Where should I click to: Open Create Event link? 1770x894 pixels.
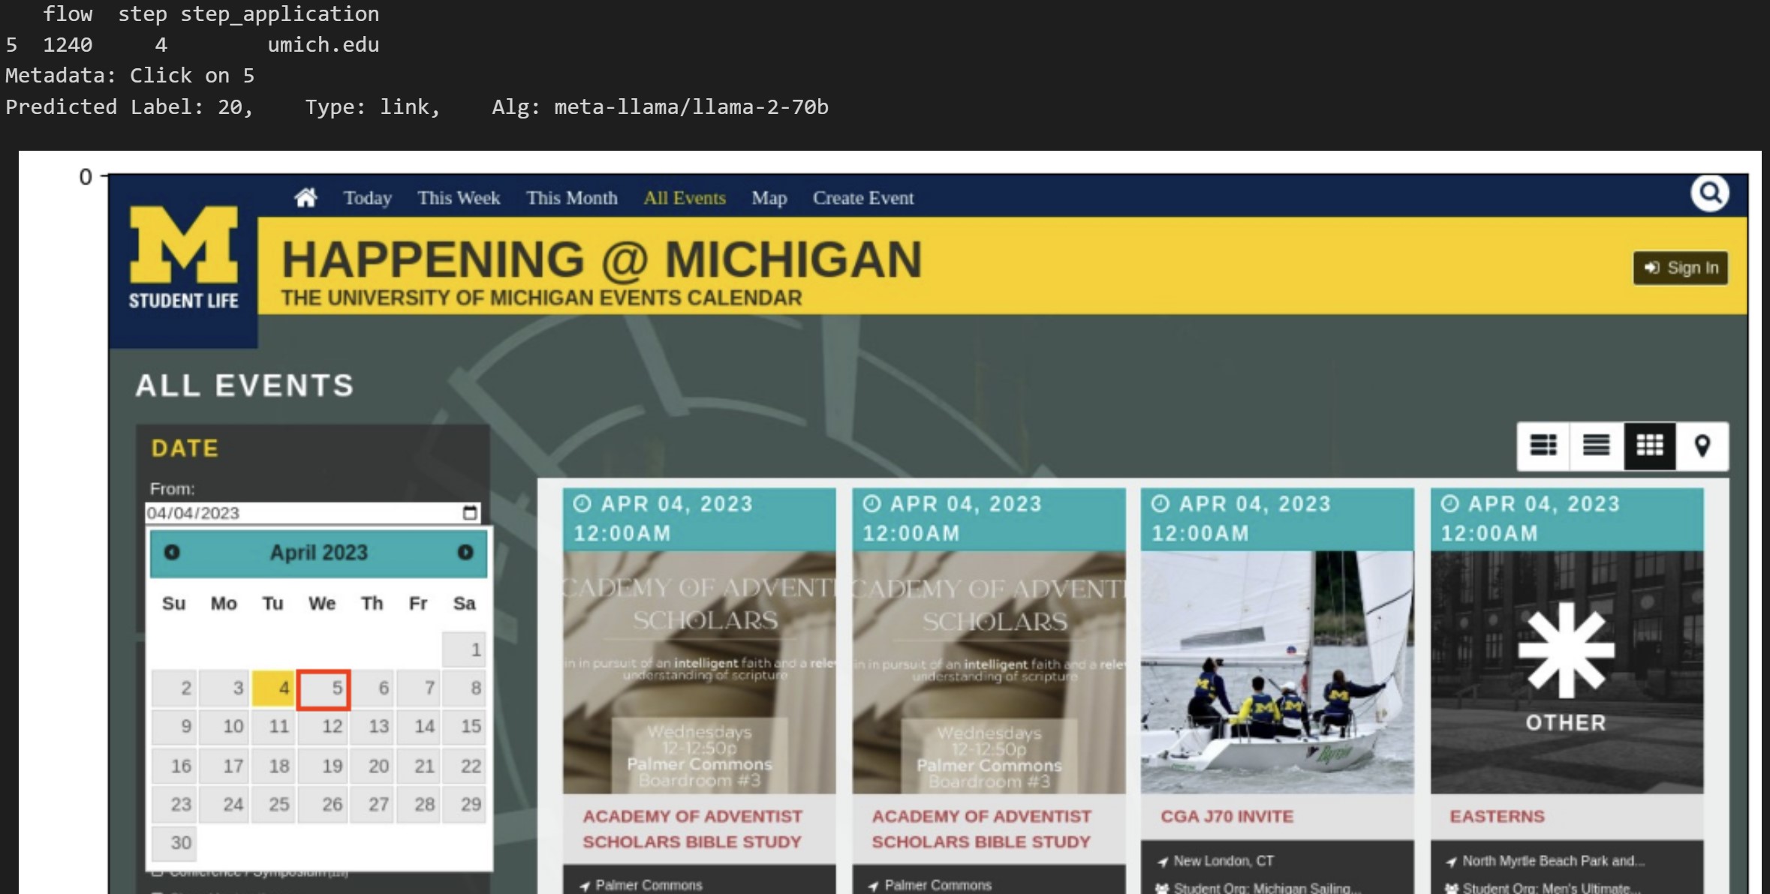(x=862, y=198)
